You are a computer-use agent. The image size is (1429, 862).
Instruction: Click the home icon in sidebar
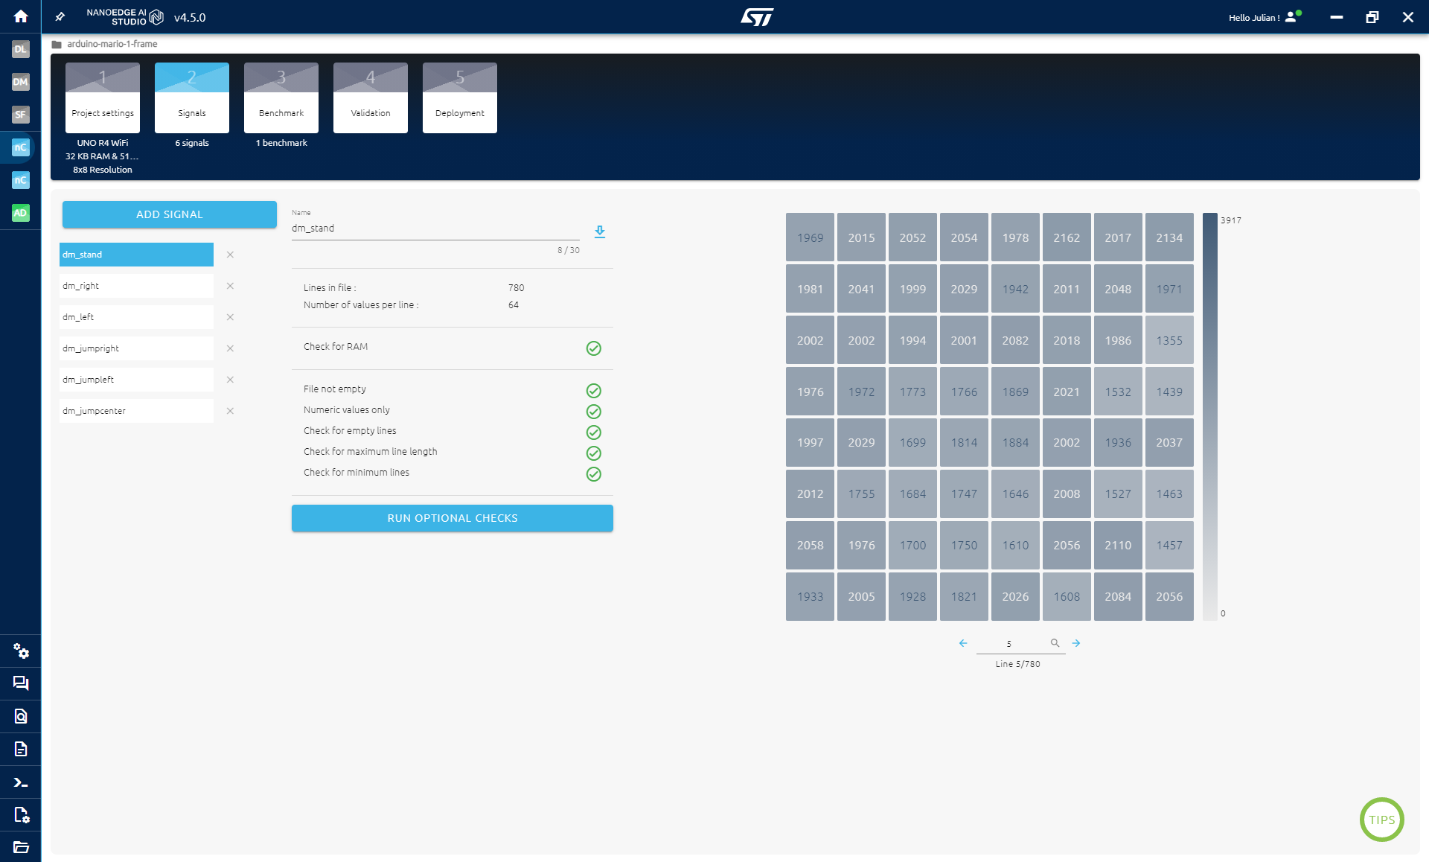click(x=21, y=16)
